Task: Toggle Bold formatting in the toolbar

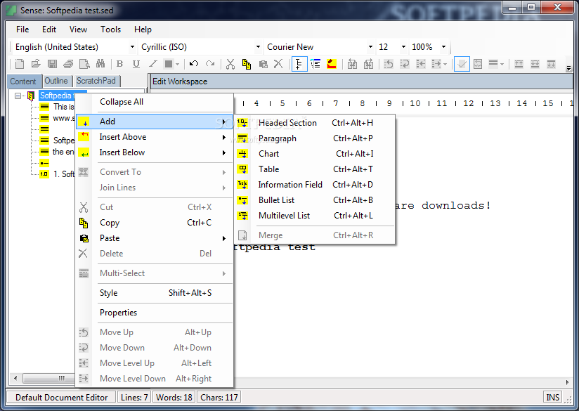Action: 119,64
